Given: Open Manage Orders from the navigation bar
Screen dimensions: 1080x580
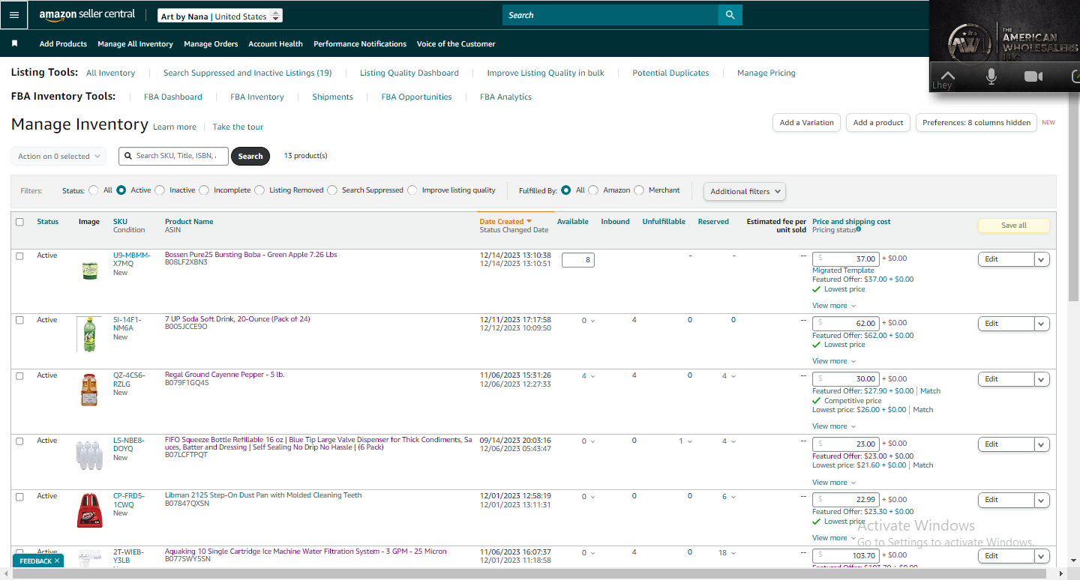Looking at the screenshot, I should tap(211, 44).
